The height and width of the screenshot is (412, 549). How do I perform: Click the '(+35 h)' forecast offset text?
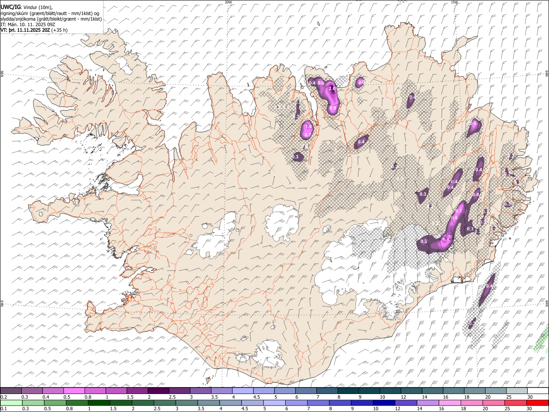[x=59, y=30]
